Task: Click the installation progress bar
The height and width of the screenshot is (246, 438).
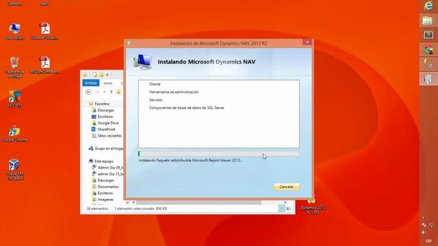Action: 218,153
